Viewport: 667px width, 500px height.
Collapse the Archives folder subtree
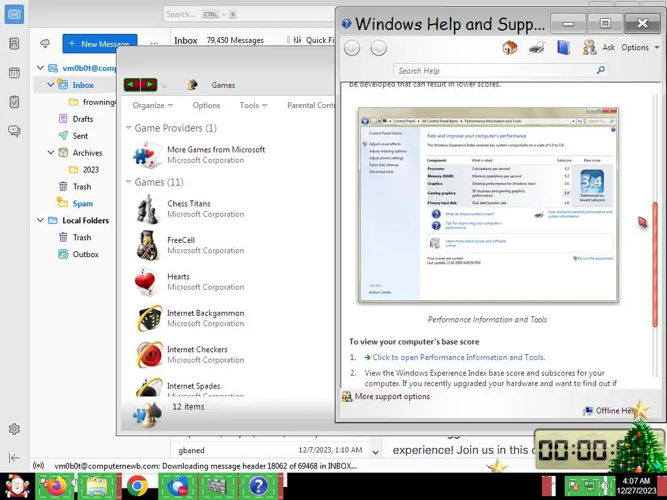pyautogui.click(x=51, y=152)
